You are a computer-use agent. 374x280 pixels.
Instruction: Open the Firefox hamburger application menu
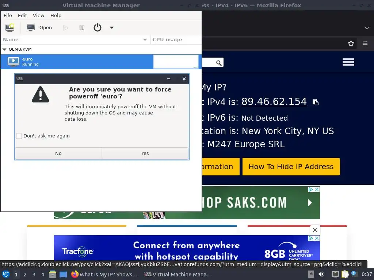tap(365, 43)
